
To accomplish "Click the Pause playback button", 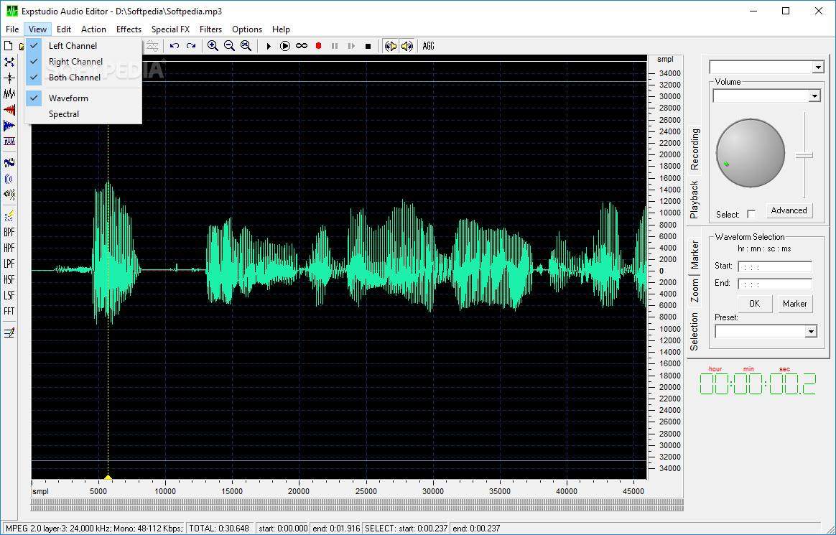I will 335,47.
